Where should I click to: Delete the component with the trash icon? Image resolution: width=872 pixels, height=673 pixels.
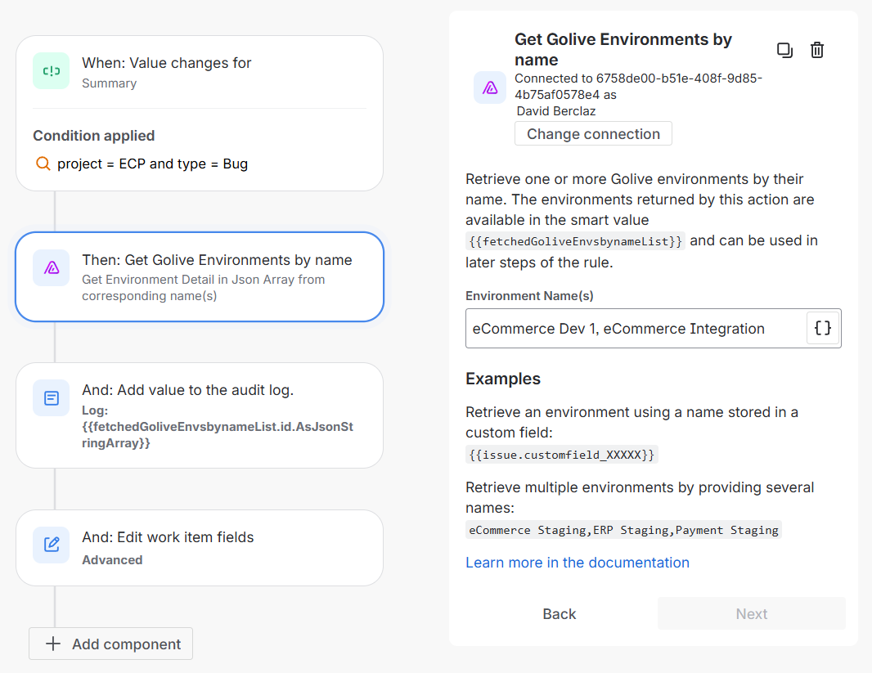816,50
